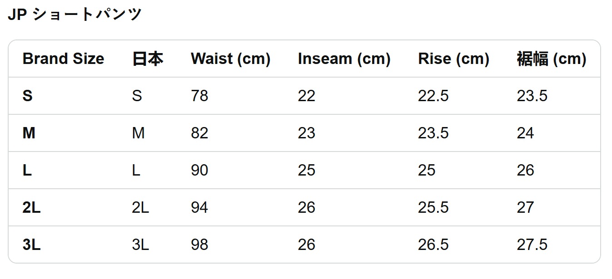
Task: Select the Rise (cm) column header
Action: click(x=453, y=59)
